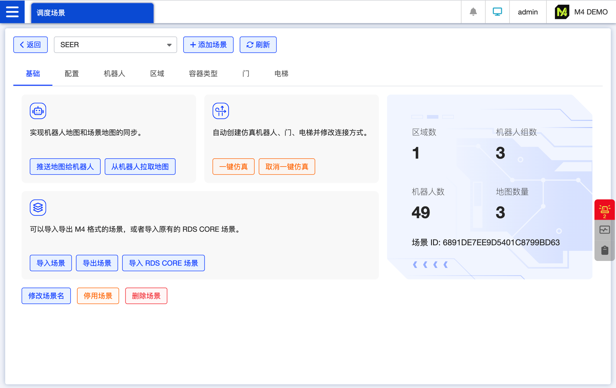Click the simulation routing icon
Viewport: 616px width, 388px height.
pos(221,111)
